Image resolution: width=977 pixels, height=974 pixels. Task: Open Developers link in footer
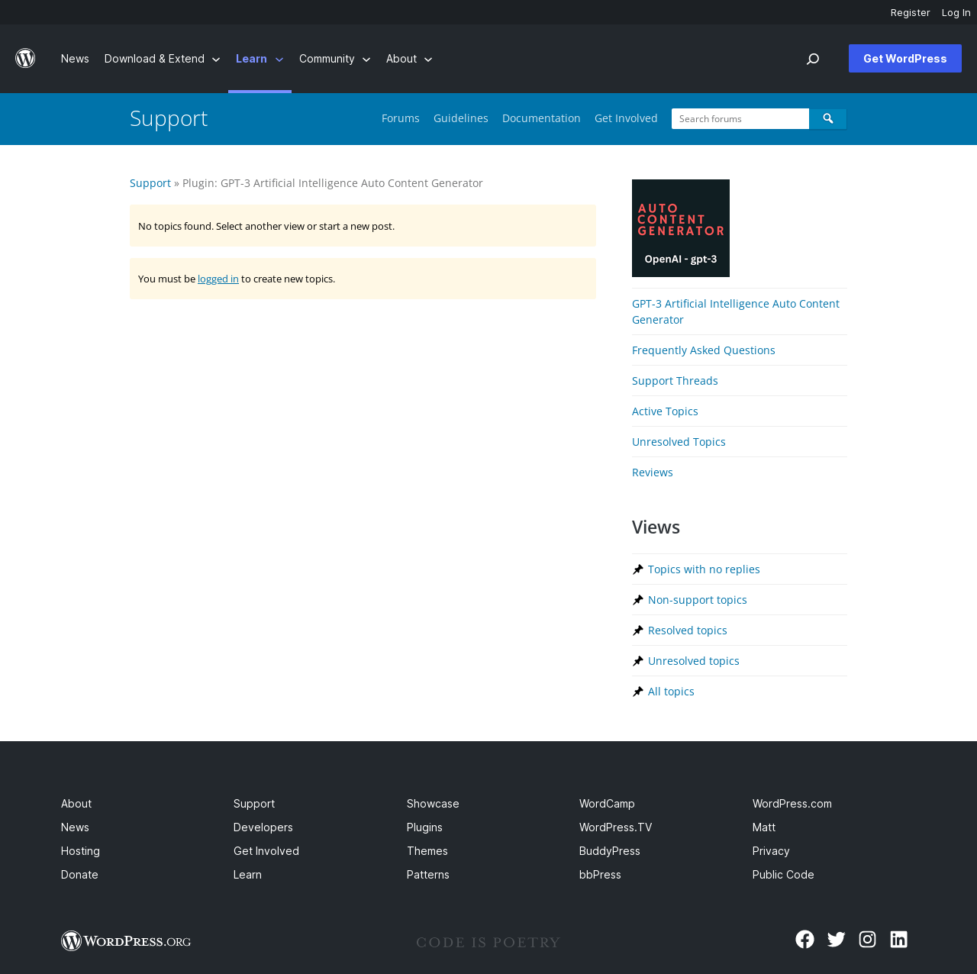263,827
